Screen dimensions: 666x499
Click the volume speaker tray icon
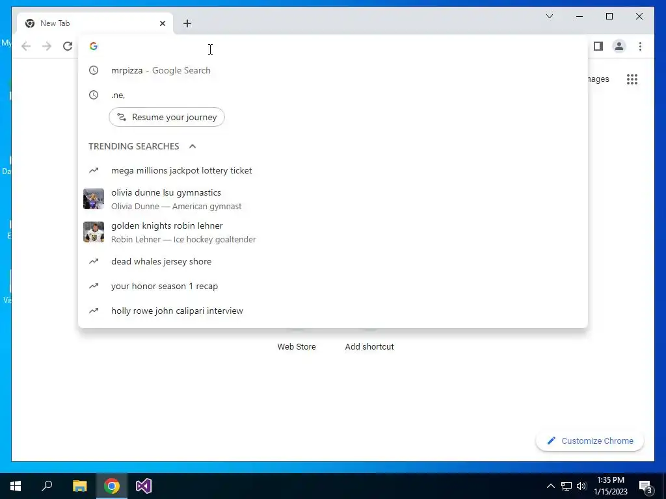click(x=581, y=486)
